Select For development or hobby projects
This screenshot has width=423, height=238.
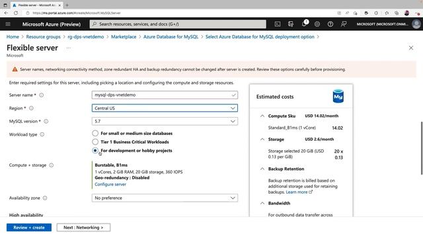95,151
